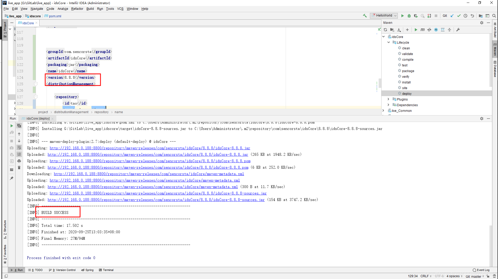
Task: Expand live_Common Maven project
Action: pyautogui.click(x=384, y=111)
